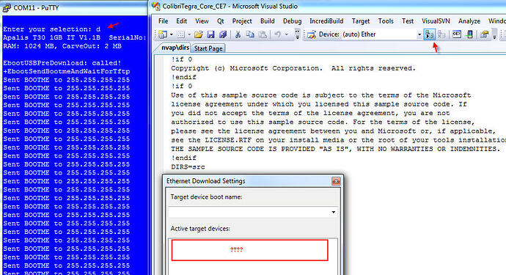Click the Cut scissors icon
The image size is (506, 275).
tap(238, 34)
